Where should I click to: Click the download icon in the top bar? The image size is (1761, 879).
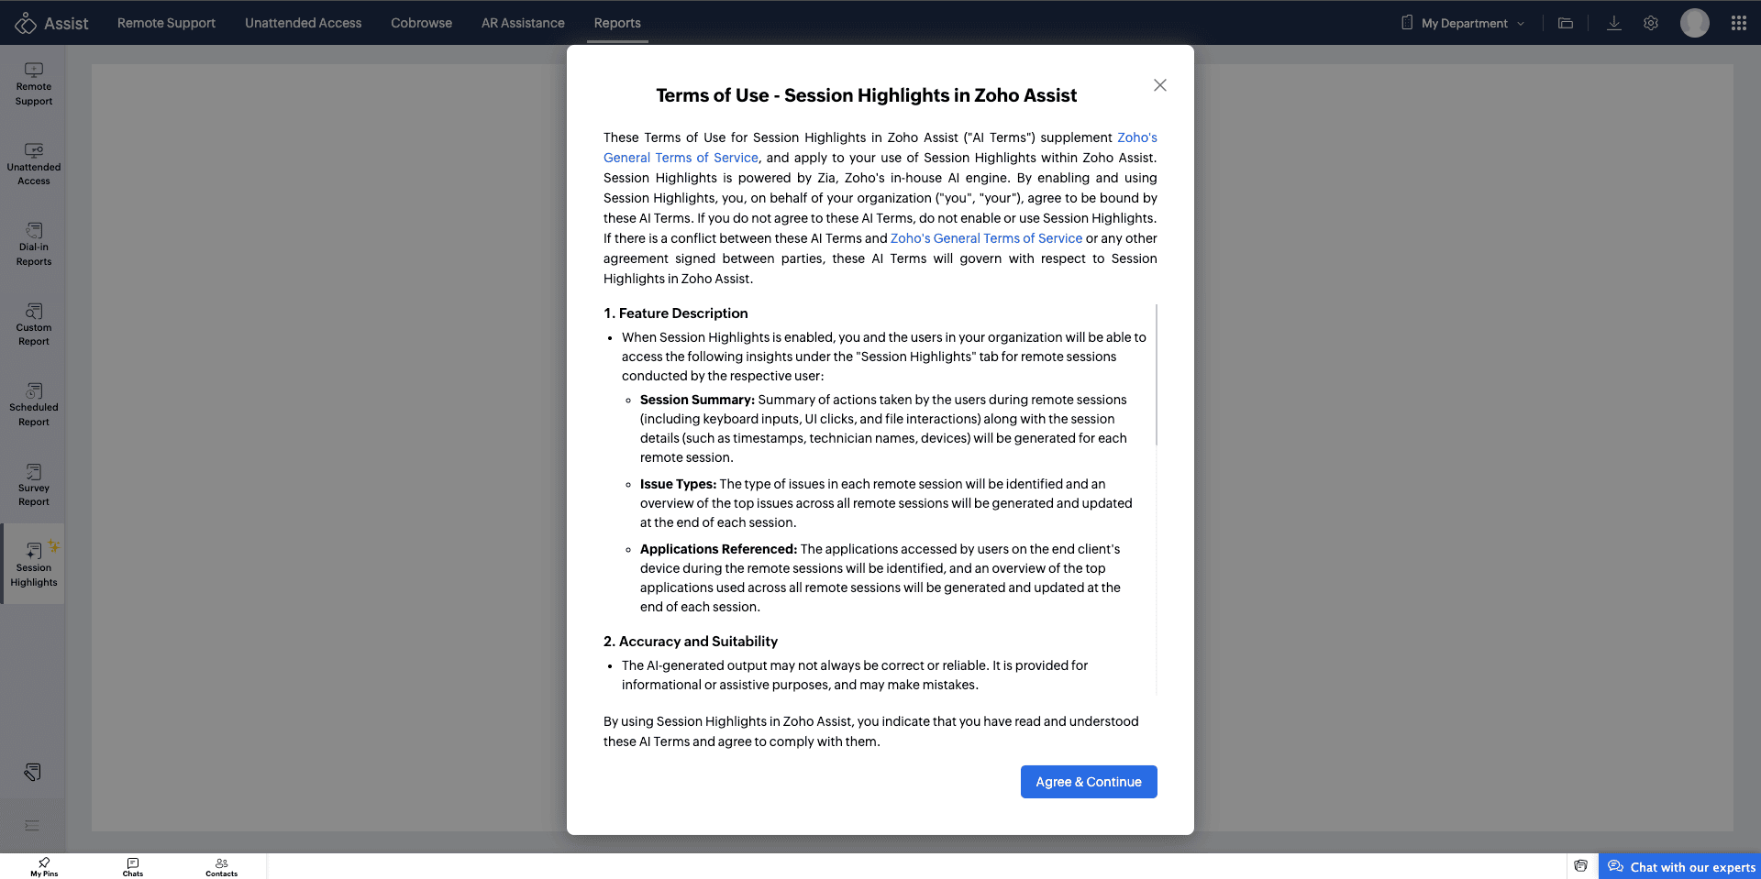pos(1614,23)
